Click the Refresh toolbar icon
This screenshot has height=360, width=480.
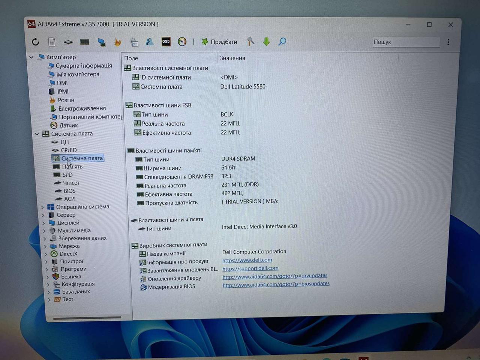pyautogui.click(x=35, y=42)
